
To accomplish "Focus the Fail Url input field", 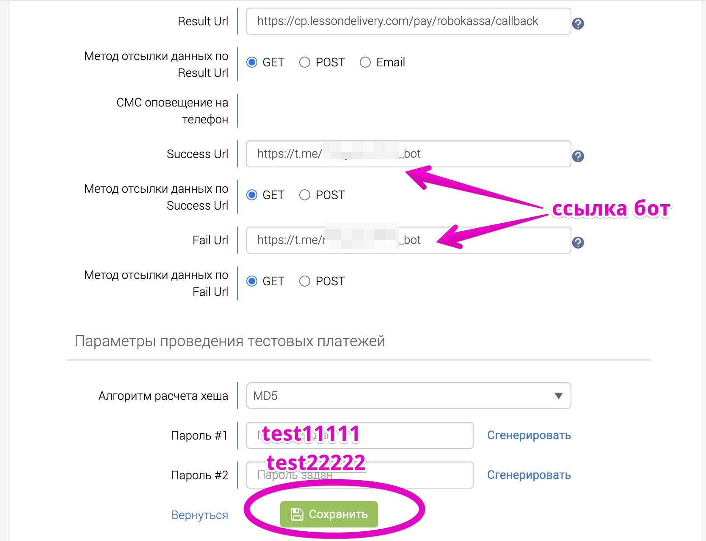I will click(x=408, y=240).
